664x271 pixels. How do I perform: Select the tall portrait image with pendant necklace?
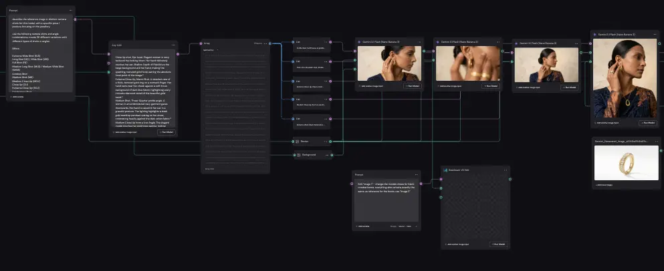click(625, 78)
